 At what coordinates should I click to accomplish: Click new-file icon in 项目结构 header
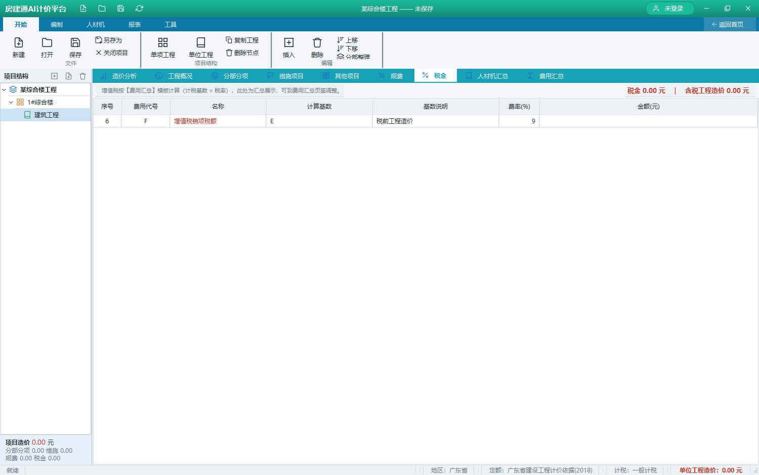pyautogui.click(x=68, y=76)
